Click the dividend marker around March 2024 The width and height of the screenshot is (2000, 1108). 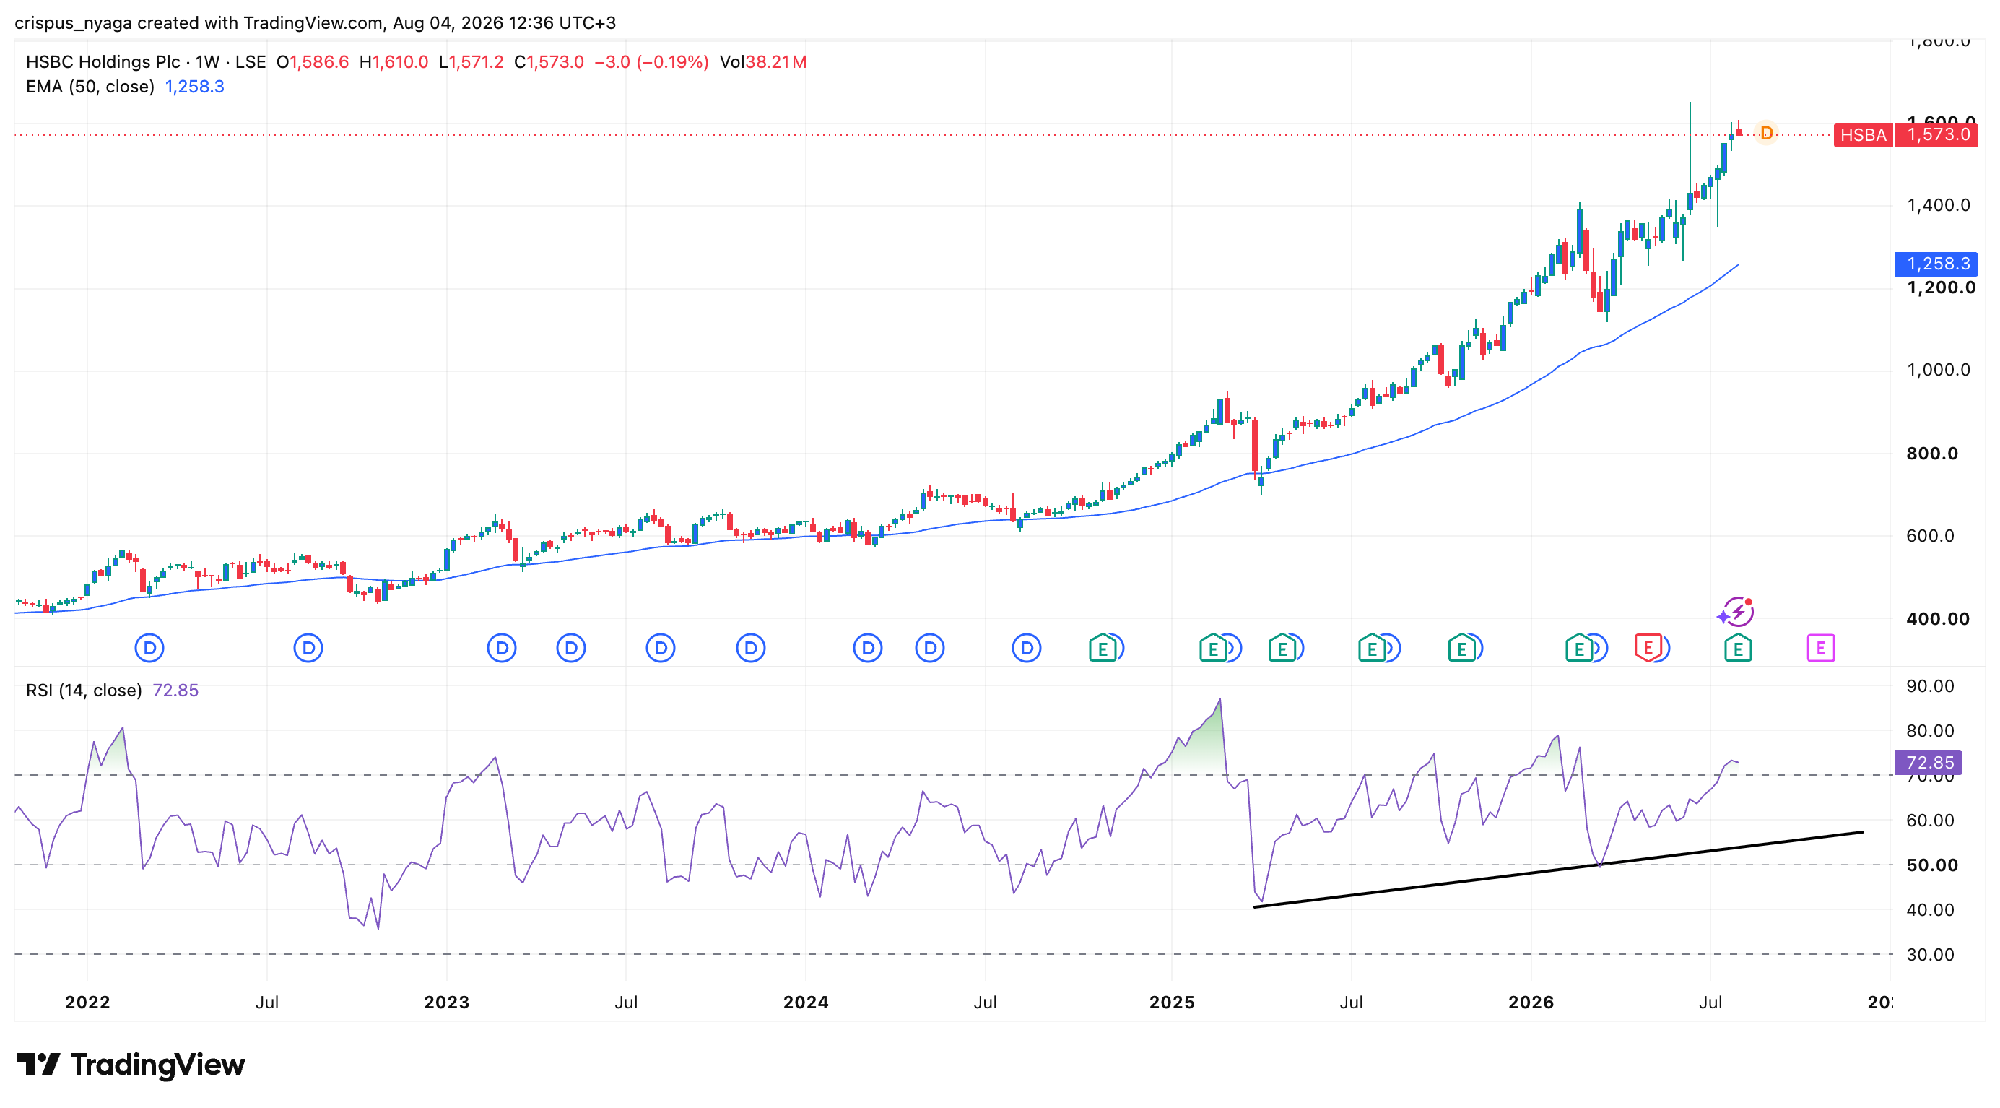tap(867, 648)
